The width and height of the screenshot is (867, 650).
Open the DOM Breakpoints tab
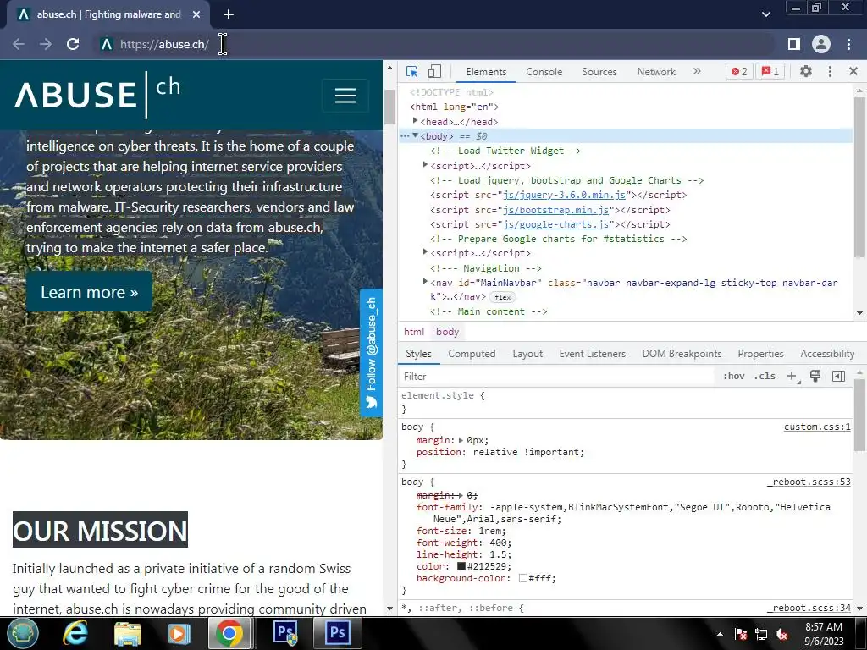pyautogui.click(x=682, y=354)
